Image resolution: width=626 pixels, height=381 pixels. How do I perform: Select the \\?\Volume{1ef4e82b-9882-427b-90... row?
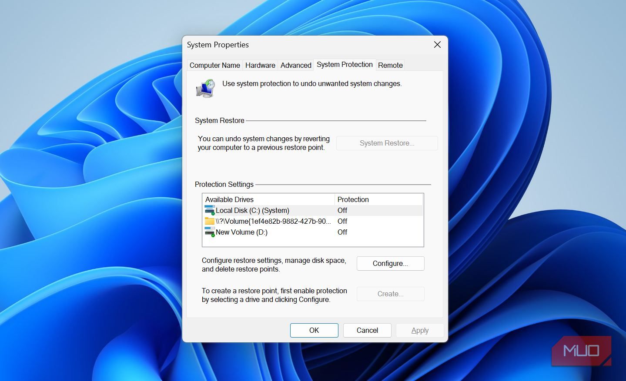[313, 221]
